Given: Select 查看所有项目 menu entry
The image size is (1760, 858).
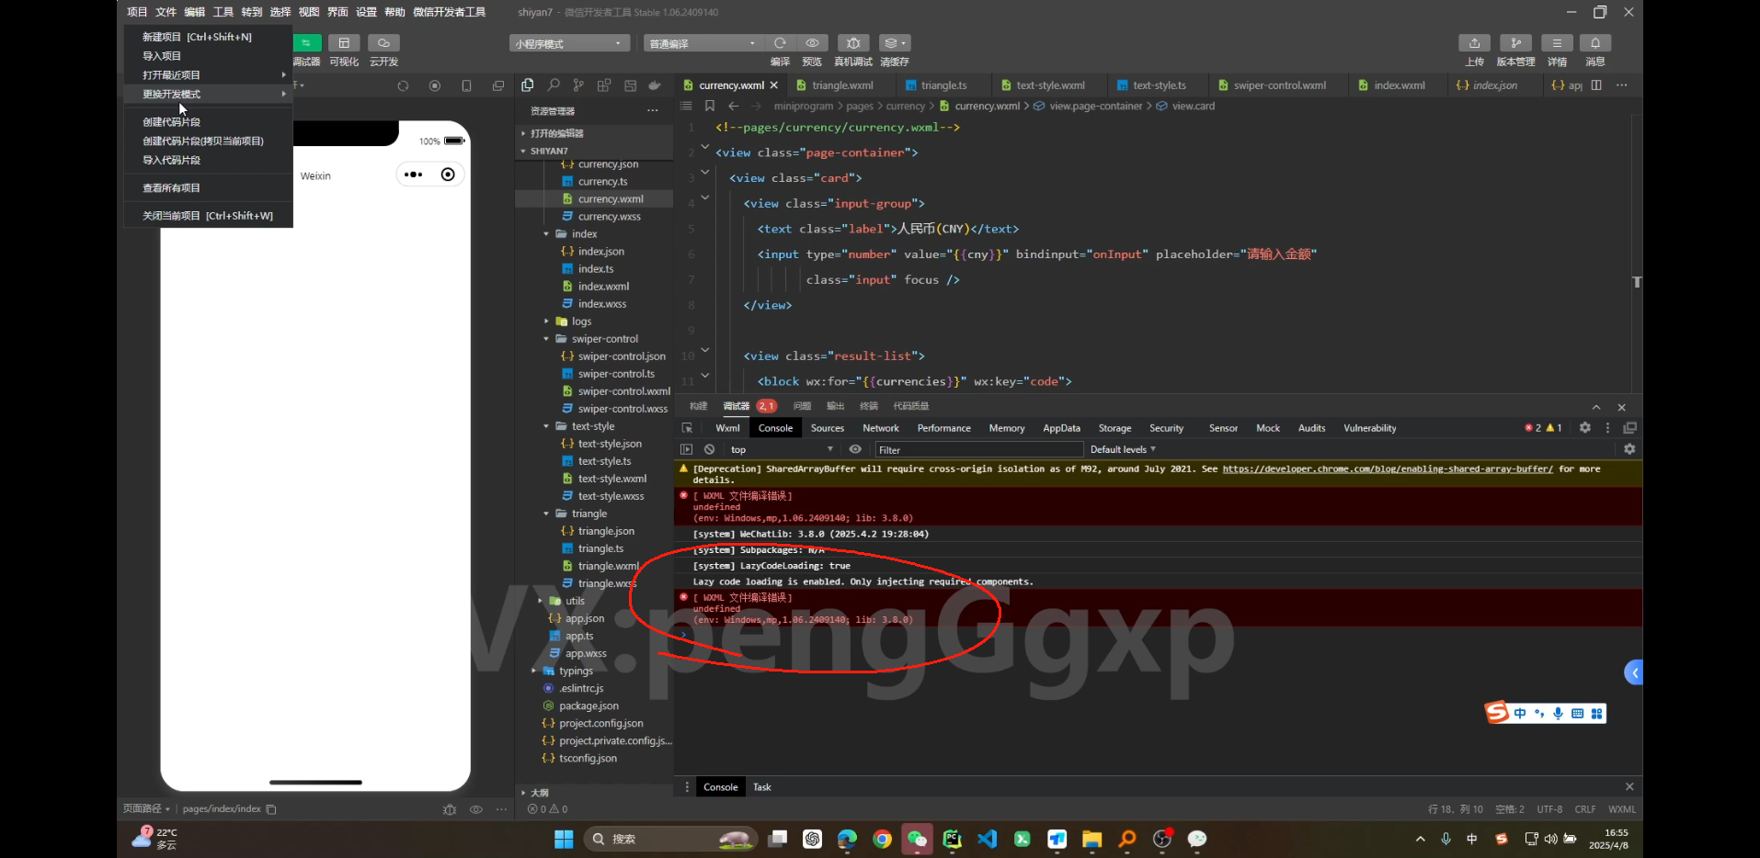Looking at the screenshot, I should tap(209, 188).
